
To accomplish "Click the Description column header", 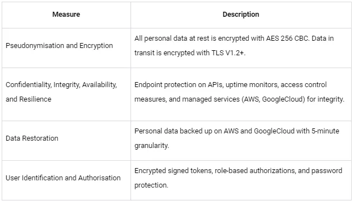I will click(x=241, y=15).
